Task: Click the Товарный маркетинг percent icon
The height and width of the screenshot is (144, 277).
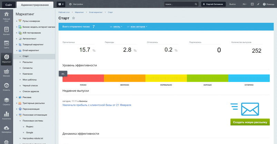Action: pyautogui.click(x=20, y=45)
